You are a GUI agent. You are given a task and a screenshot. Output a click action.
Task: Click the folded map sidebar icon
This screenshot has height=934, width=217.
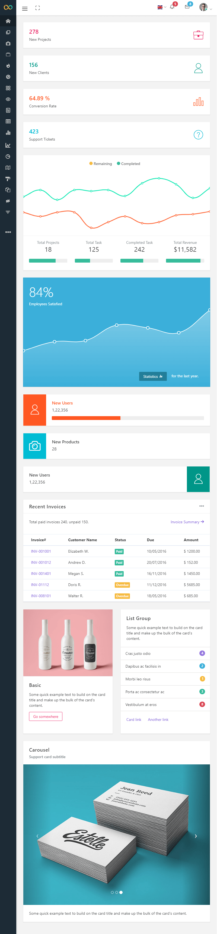8,167
